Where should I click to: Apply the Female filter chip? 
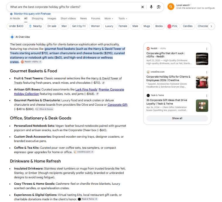(x=123, y=26)
